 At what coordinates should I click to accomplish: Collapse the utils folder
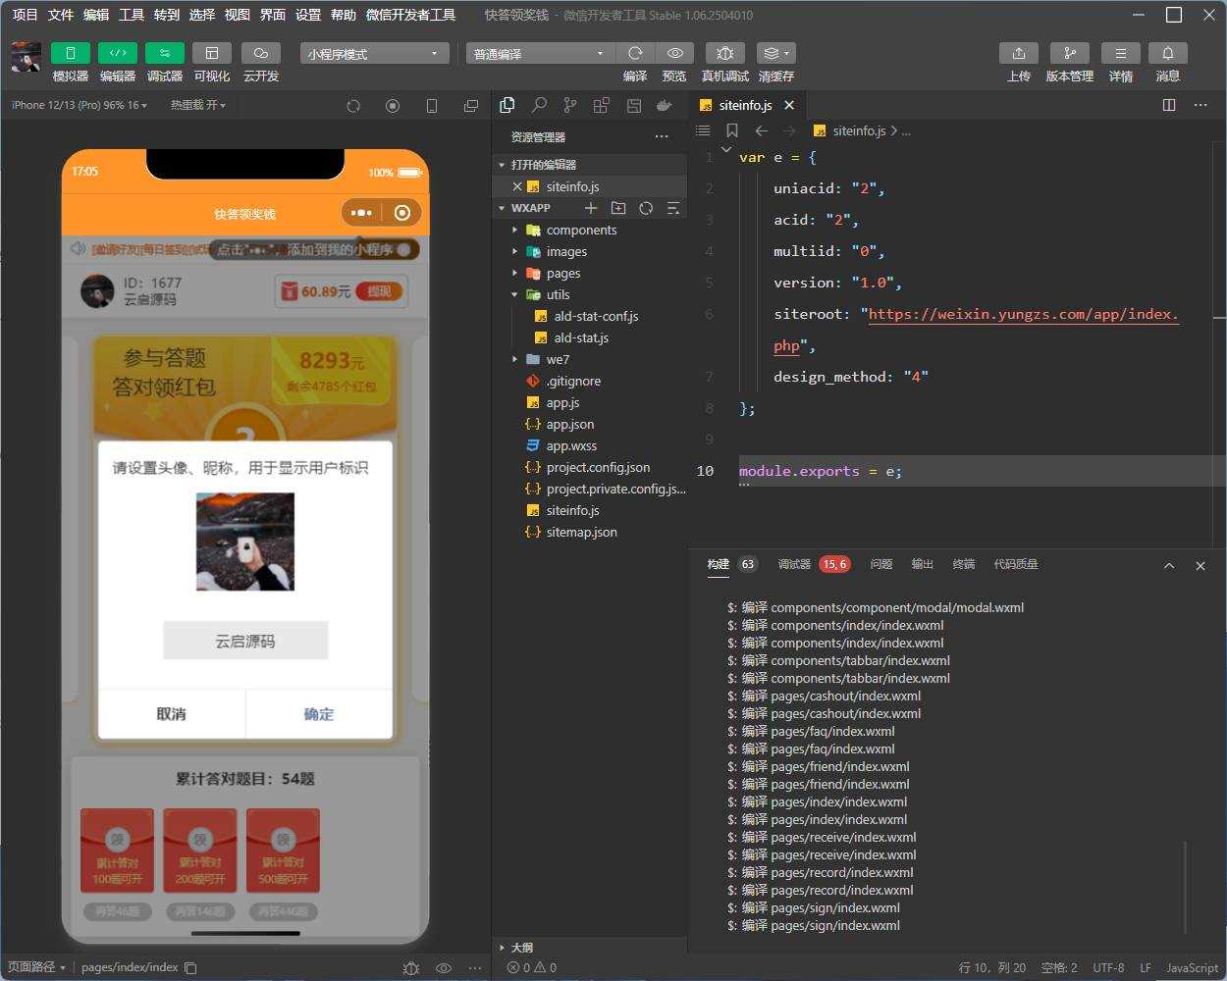[x=589, y=294]
